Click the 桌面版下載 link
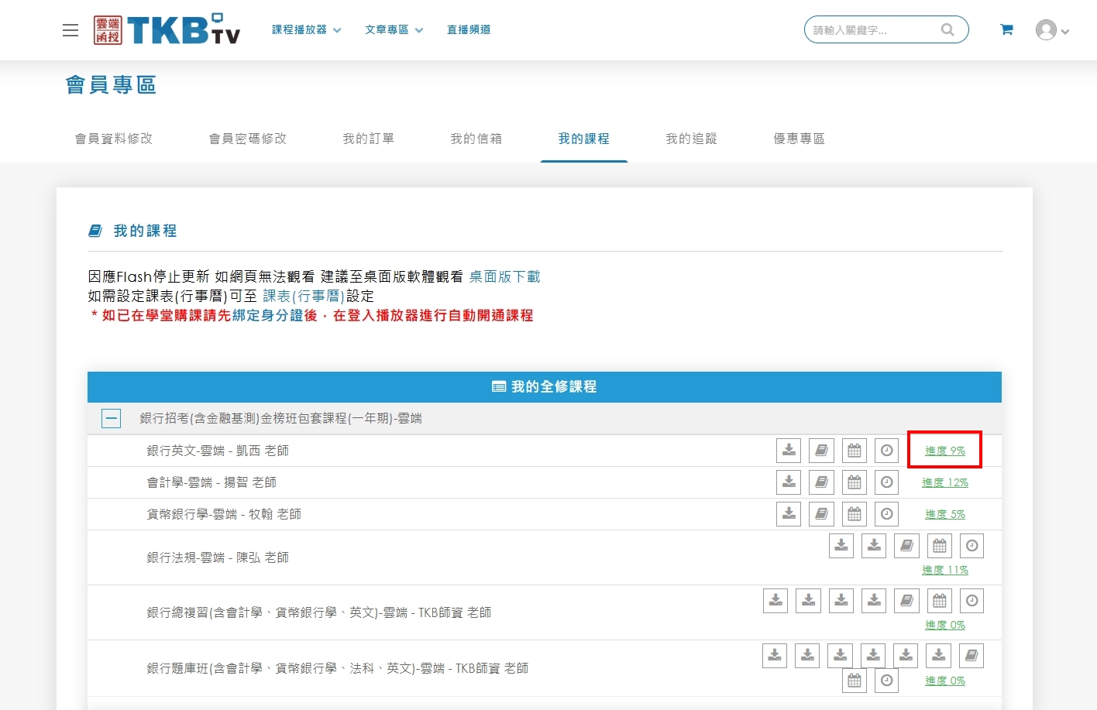The image size is (1097, 710). (x=504, y=276)
